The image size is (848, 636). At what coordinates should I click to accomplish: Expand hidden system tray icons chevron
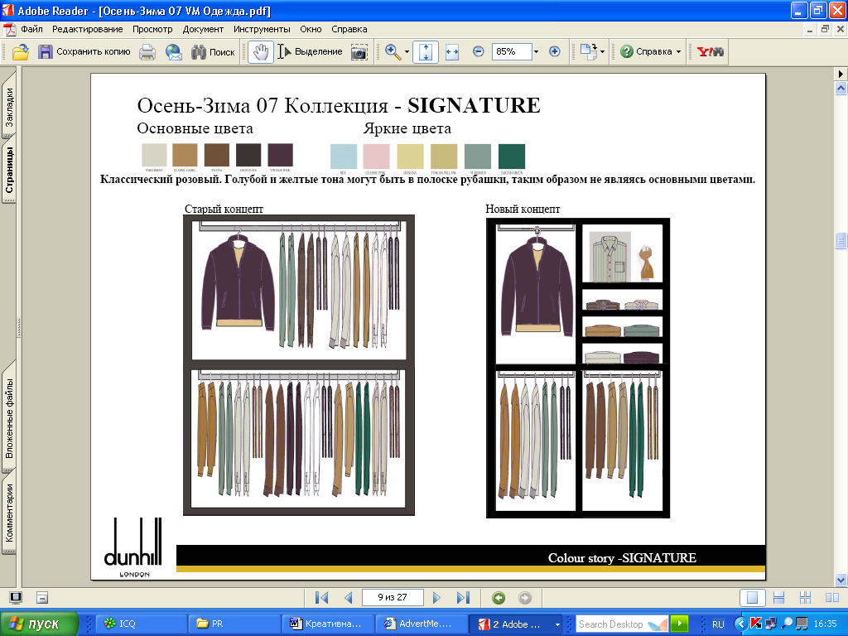coord(741,624)
